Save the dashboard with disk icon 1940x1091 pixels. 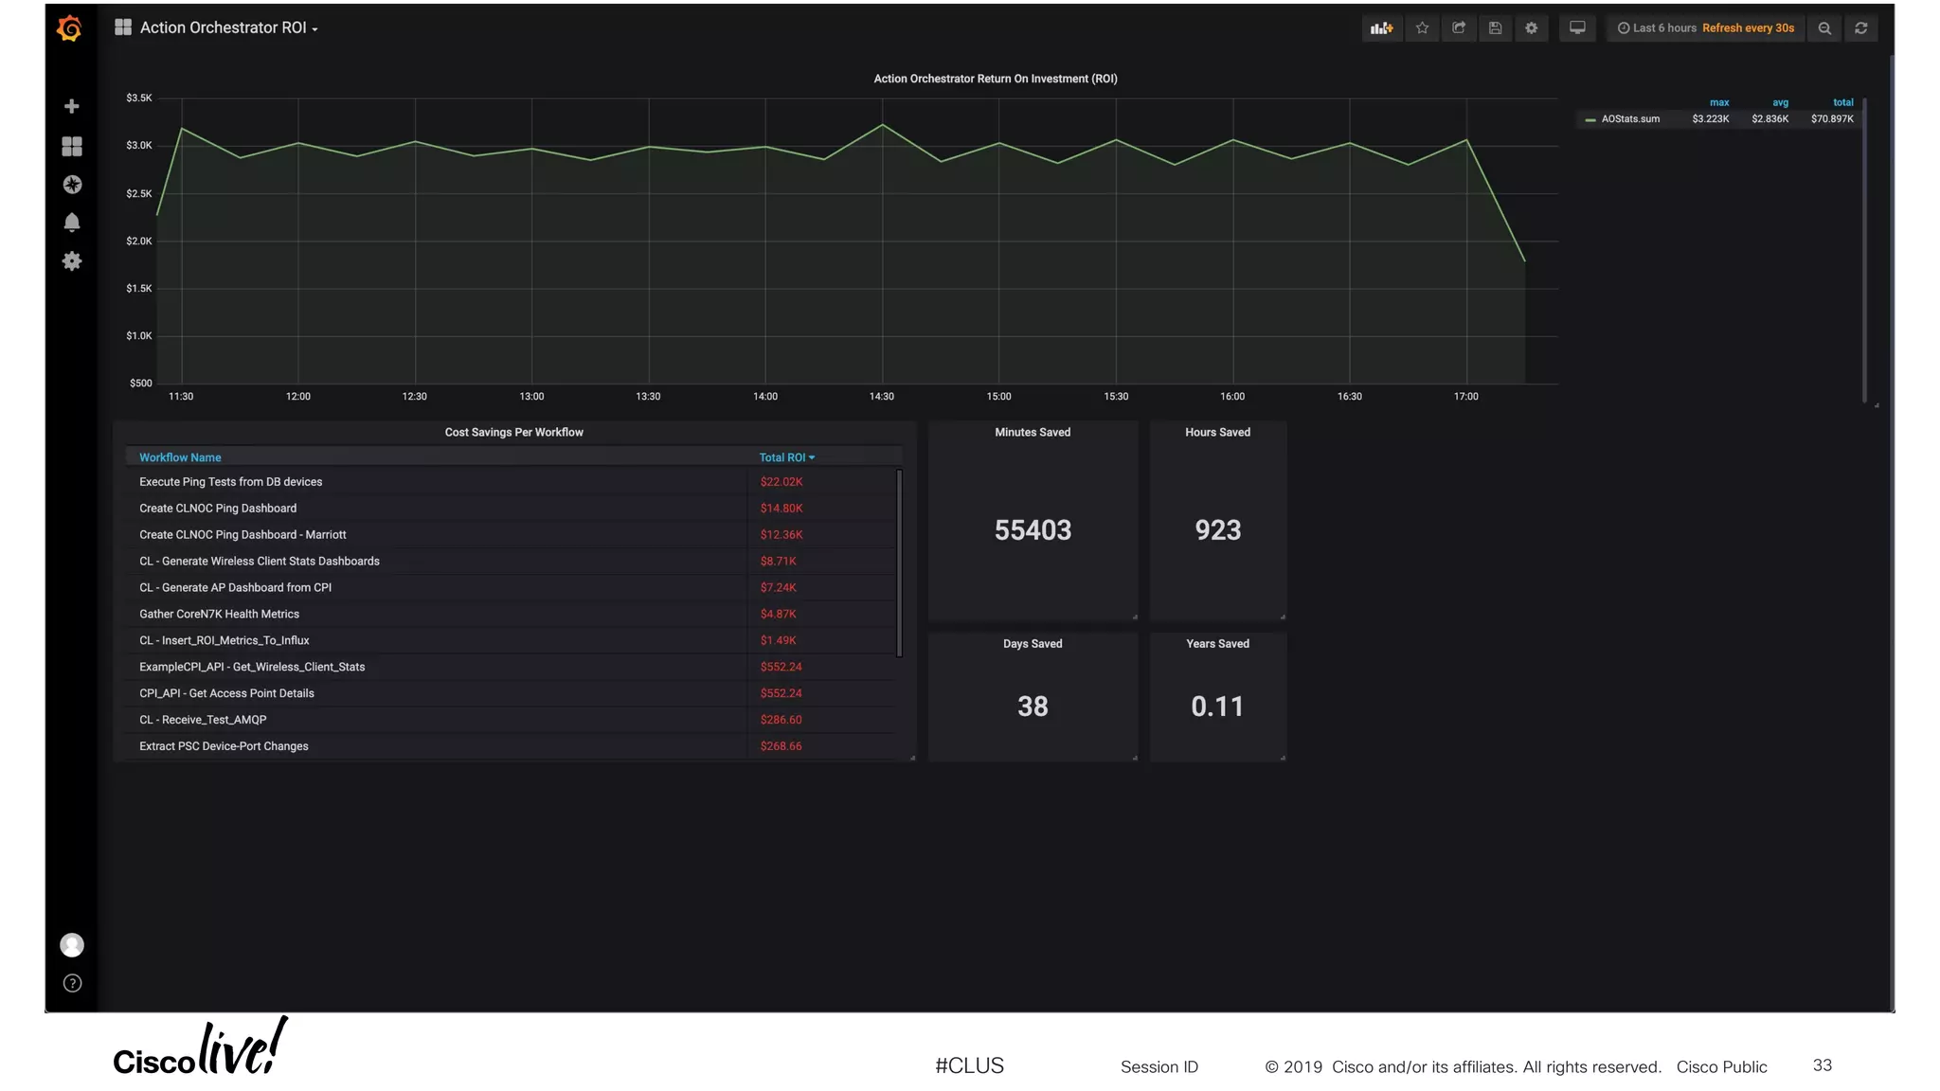coord(1495,28)
